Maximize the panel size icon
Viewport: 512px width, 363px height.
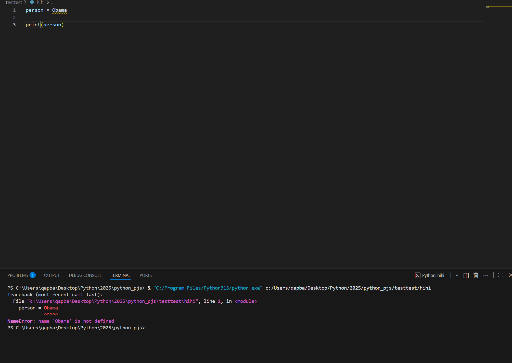pos(501,275)
